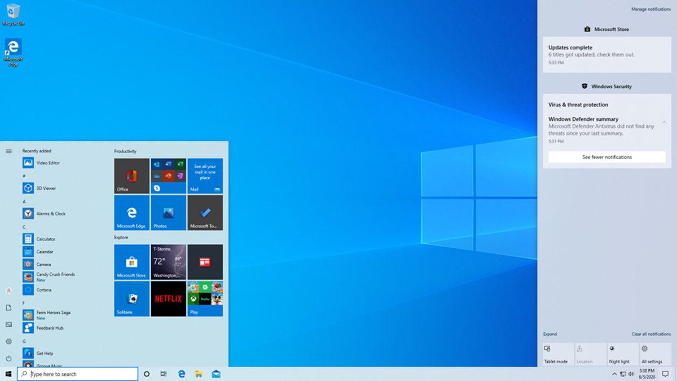Show hidden taskbar icons via the chevron
Screen dimensions: 677x381
614,374
